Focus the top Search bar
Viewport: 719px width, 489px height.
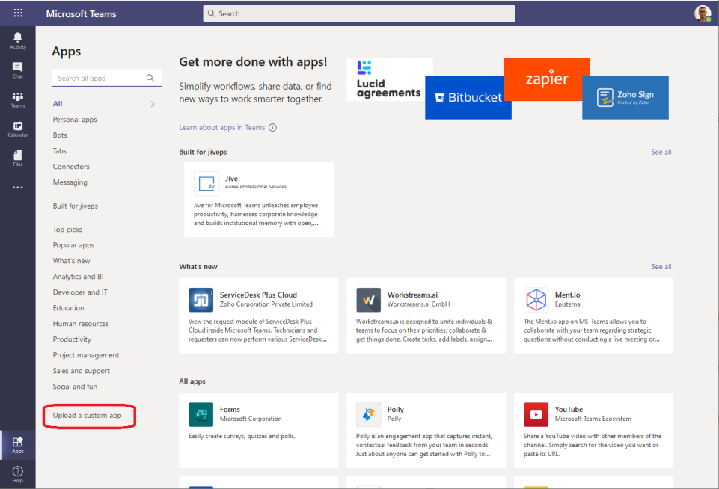[x=359, y=13]
